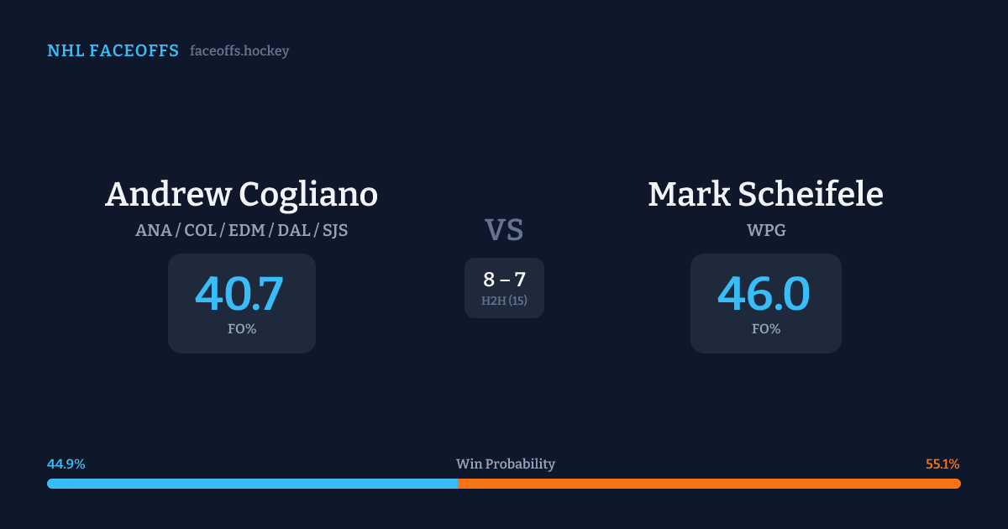This screenshot has width=1008, height=529.
Task: Click the H2H (15) label
Action: 504,301
